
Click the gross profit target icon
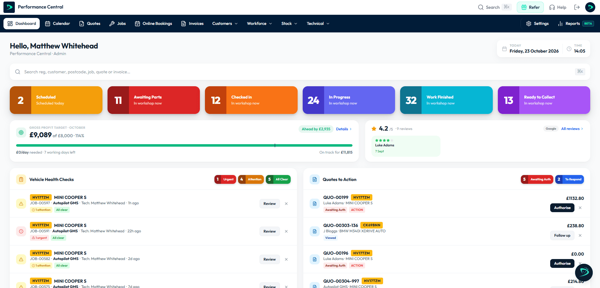point(21,133)
